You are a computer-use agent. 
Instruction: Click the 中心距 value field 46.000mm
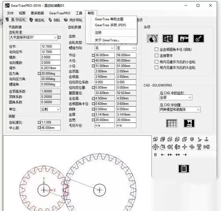(50, 128)
